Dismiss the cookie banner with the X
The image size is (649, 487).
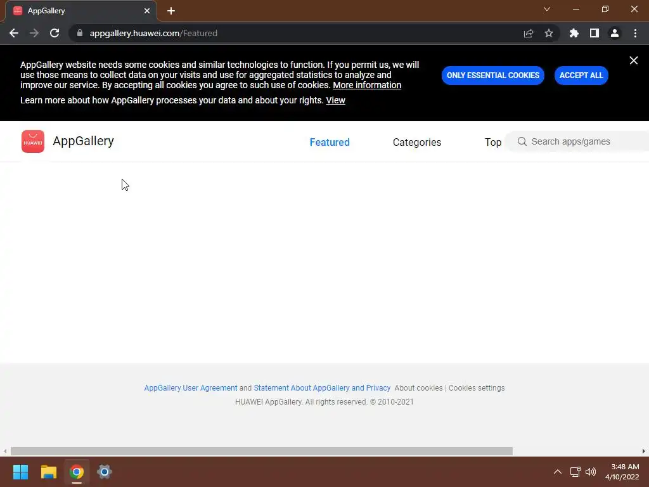(634, 60)
